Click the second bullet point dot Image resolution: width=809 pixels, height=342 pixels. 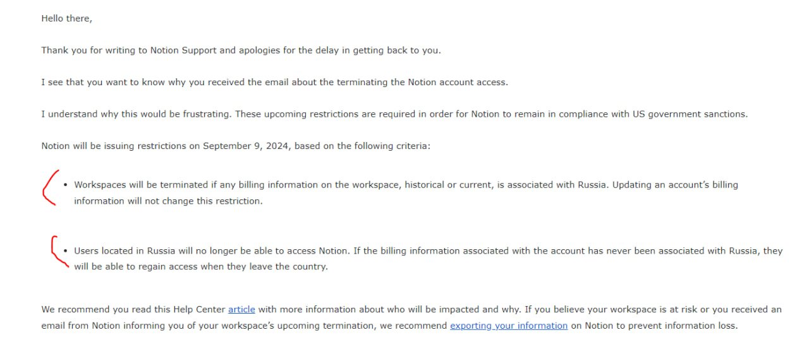coord(66,251)
